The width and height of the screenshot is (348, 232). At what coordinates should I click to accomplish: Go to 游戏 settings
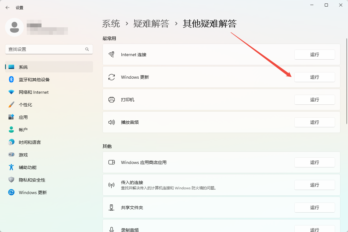tap(49, 155)
